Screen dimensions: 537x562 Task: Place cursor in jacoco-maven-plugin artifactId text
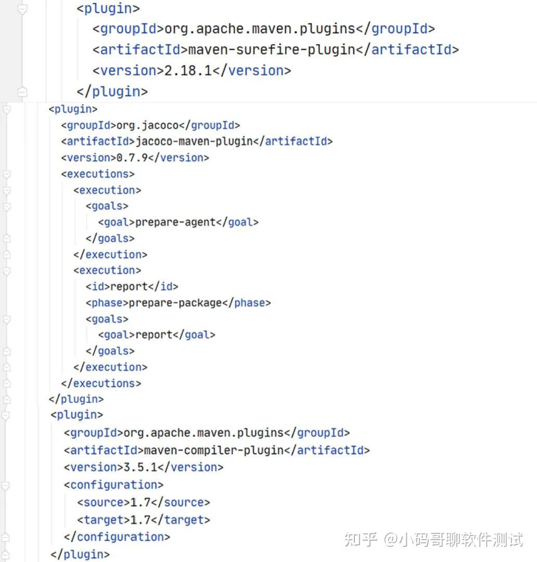[x=194, y=141]
